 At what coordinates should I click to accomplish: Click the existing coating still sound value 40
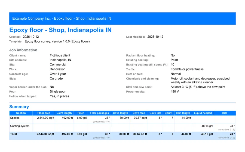[x=172, y=65]
